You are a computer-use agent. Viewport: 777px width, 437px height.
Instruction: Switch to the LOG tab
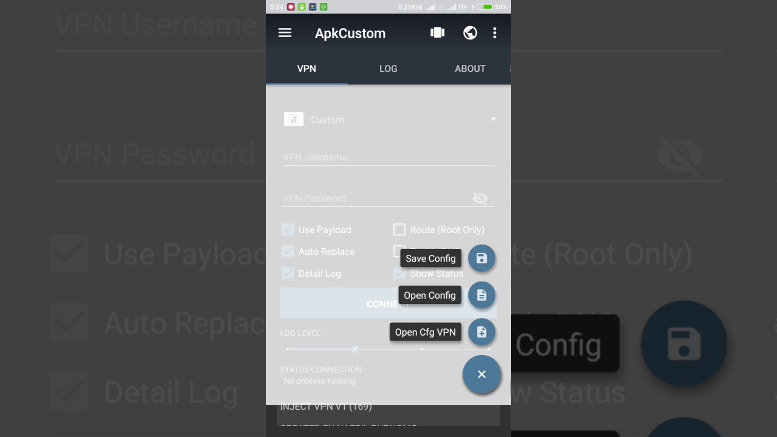tap(388, 69)
